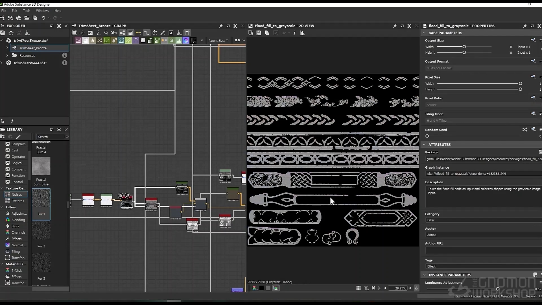Toggle the graph grid snapping button
The width and height of the screenshot is (542, 305).
187,33
